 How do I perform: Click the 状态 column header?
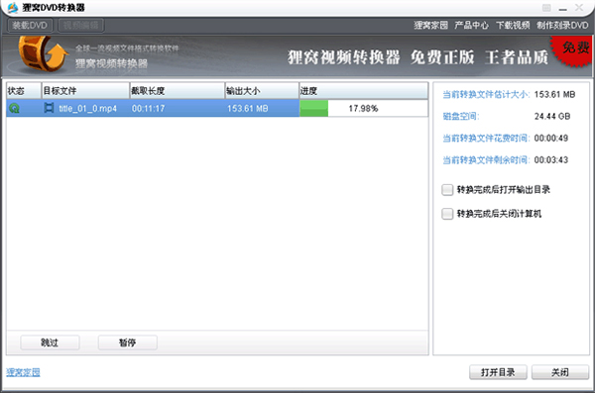(24, 91)
